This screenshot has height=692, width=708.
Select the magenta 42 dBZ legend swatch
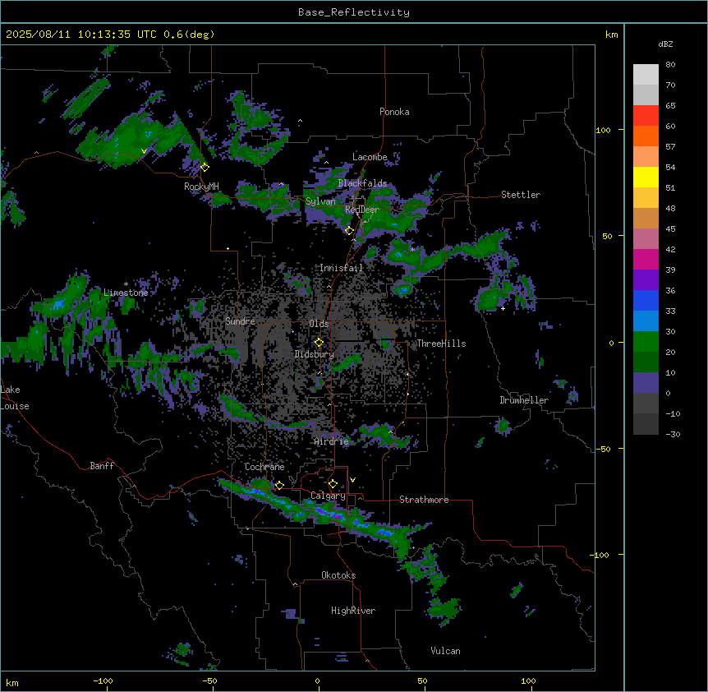click(646, 259)
